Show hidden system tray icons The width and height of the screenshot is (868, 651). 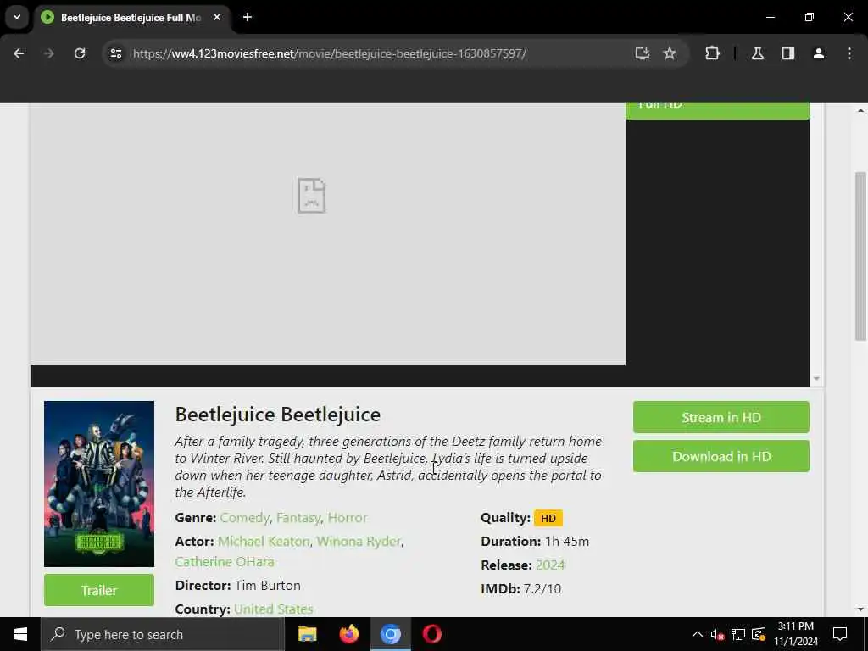coord(698,634)
